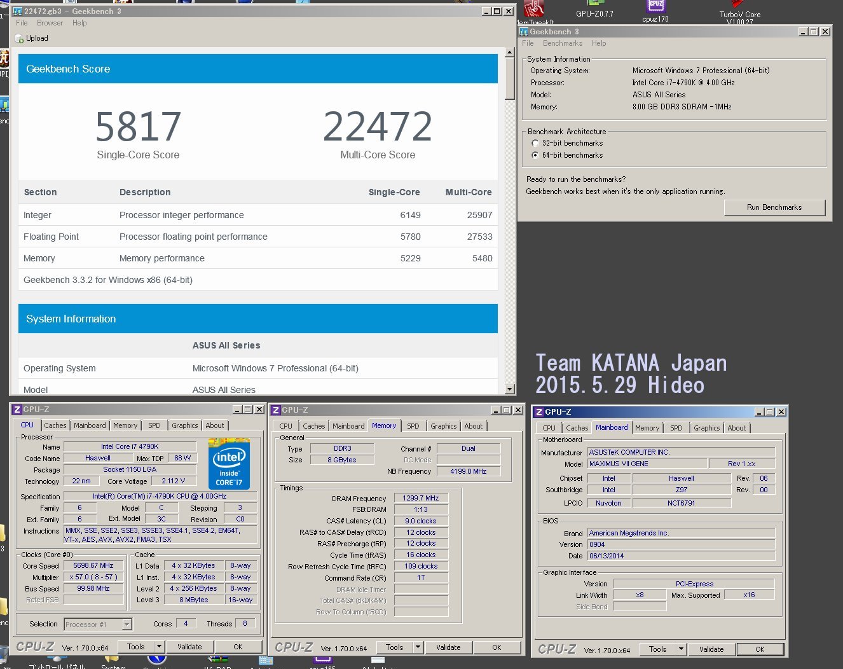Click Validate in the rightmost CPU-Z window
This screenshot has height=669, width=843.
click(711, 649)
